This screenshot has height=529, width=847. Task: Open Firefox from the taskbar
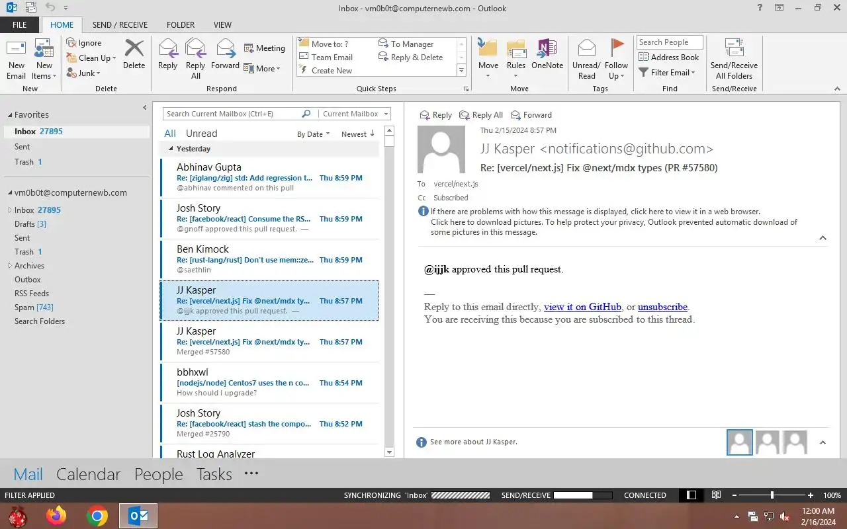click(x=56, y=516)
